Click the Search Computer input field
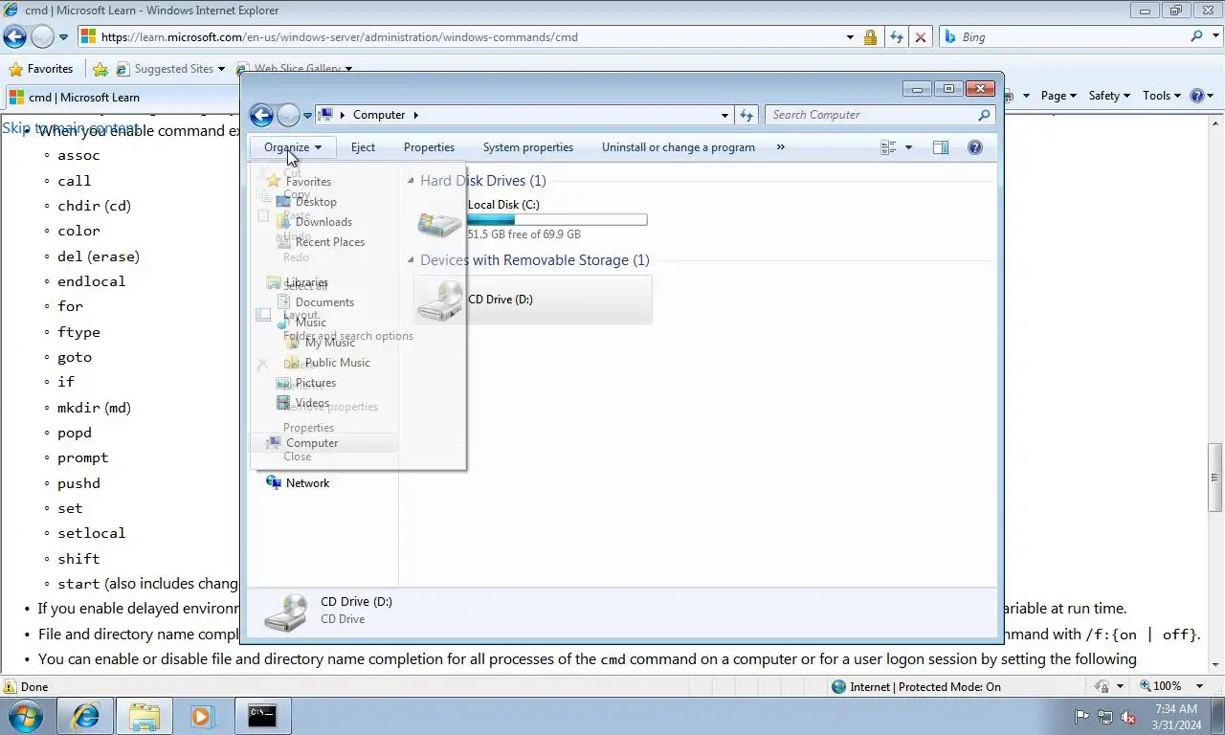1225x735 pixels. click(871, 115)
